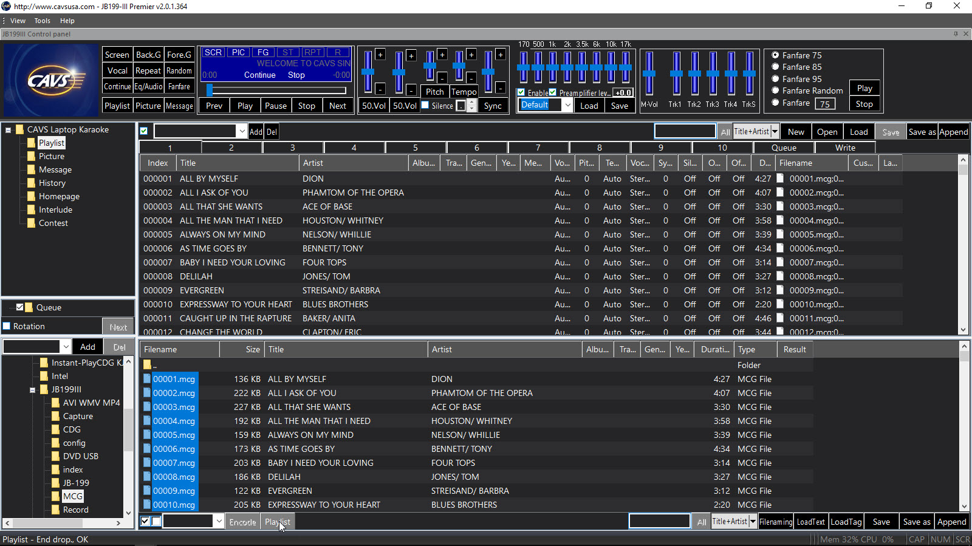Click minus button beside the Pitch button

click(x=442, y=77)
